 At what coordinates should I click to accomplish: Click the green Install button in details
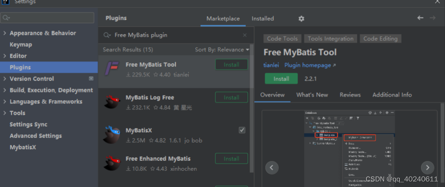[281, 79]
